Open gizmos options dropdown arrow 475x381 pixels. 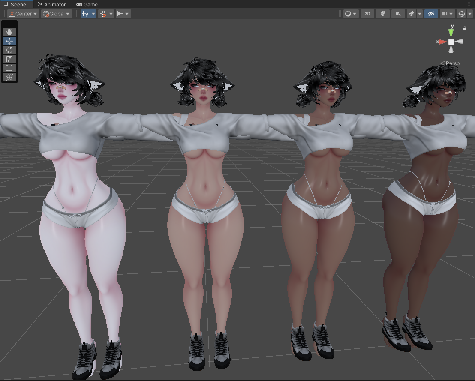tap(470, 14)
